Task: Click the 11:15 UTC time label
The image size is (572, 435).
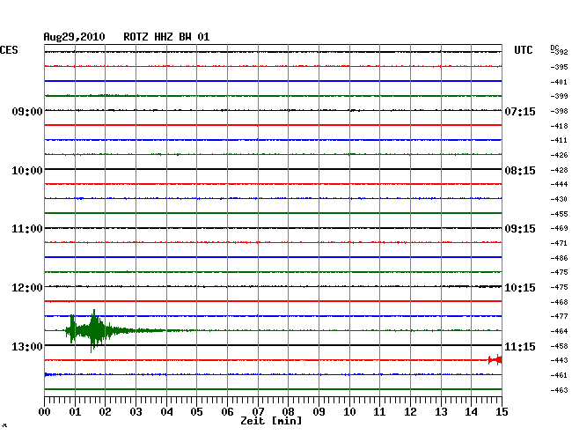Action: pos(520,346)
